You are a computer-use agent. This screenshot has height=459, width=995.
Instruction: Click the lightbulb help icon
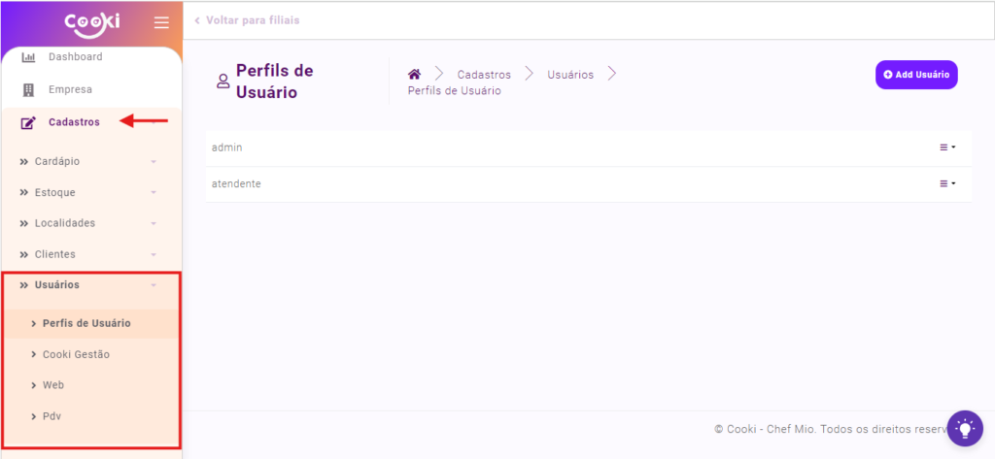tap(964, 428)
